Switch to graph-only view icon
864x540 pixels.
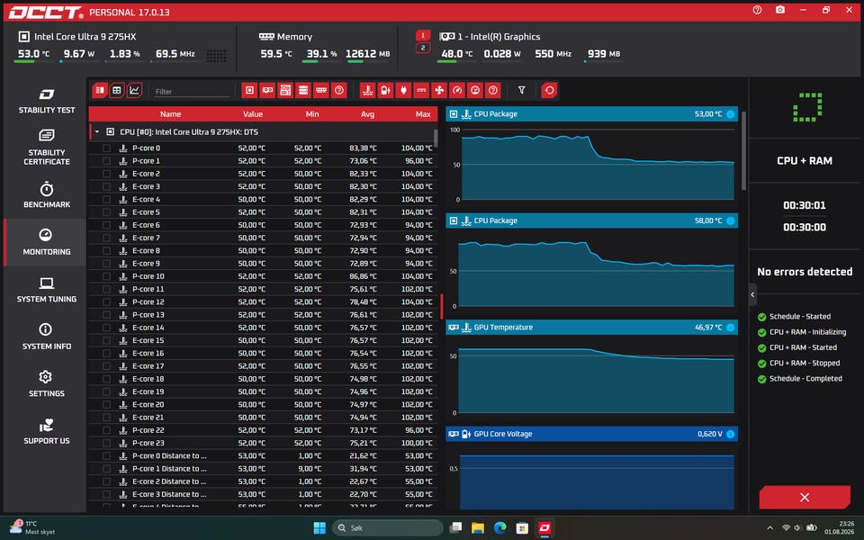134,90
